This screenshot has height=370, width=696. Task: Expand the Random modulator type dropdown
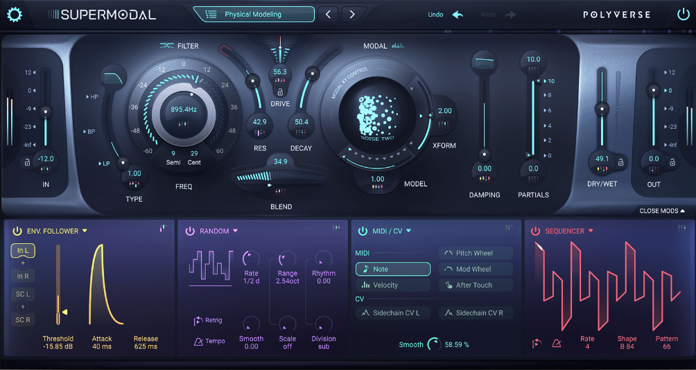pos(236,231)
